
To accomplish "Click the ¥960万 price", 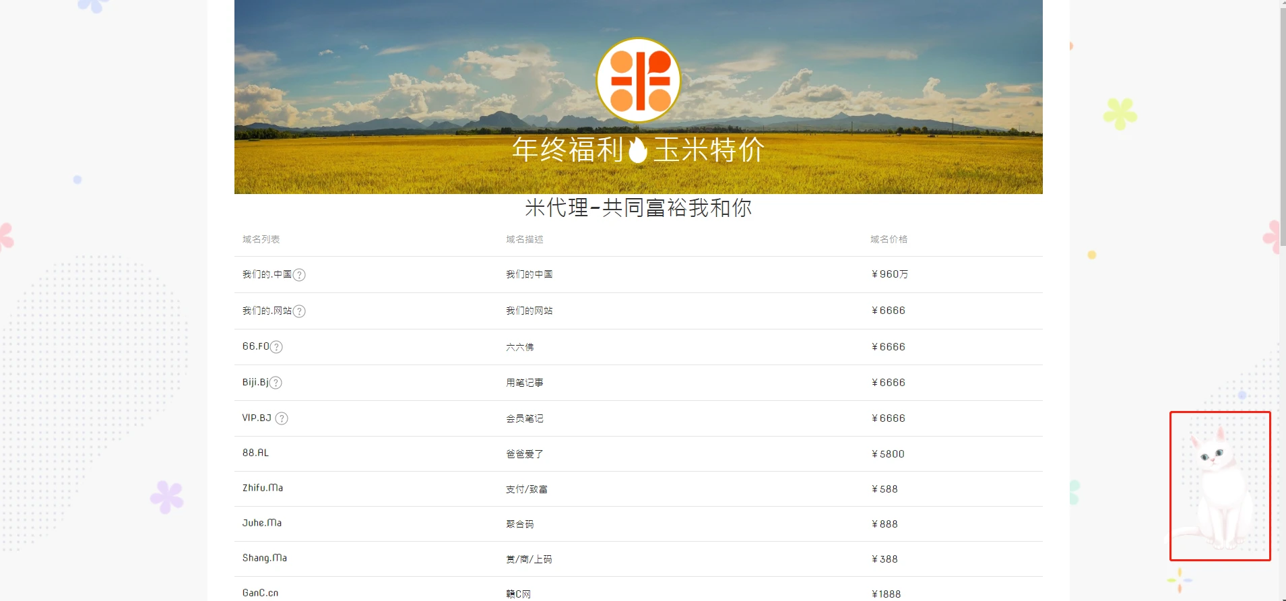I will tap(889, 274).
